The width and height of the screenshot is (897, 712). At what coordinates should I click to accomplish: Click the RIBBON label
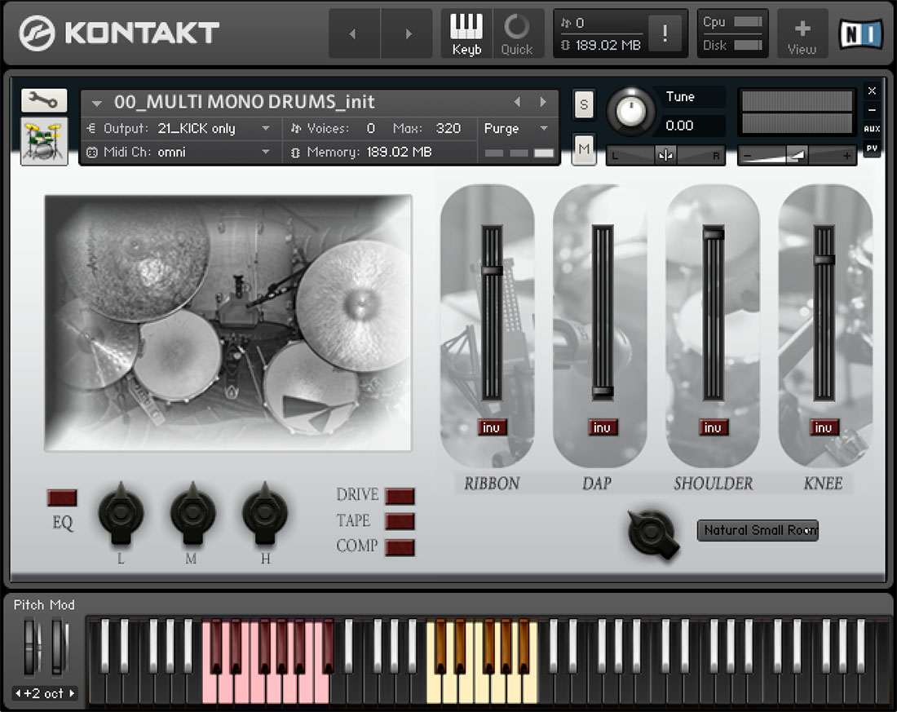[492, 484]
